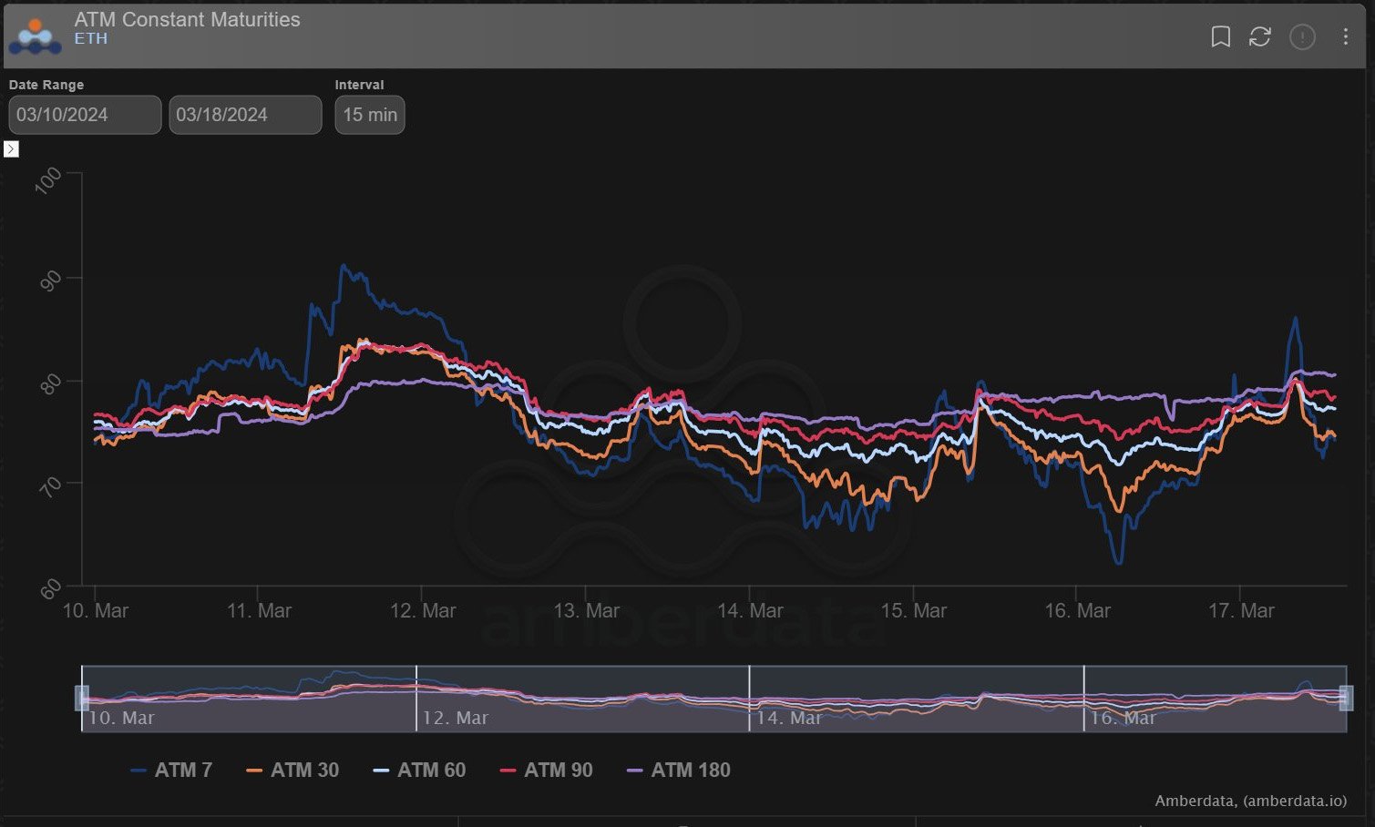The width and height of the screenshot is (1375, 827).
Task: Click the Amberdata credits link
Action: coord(1250,801)
